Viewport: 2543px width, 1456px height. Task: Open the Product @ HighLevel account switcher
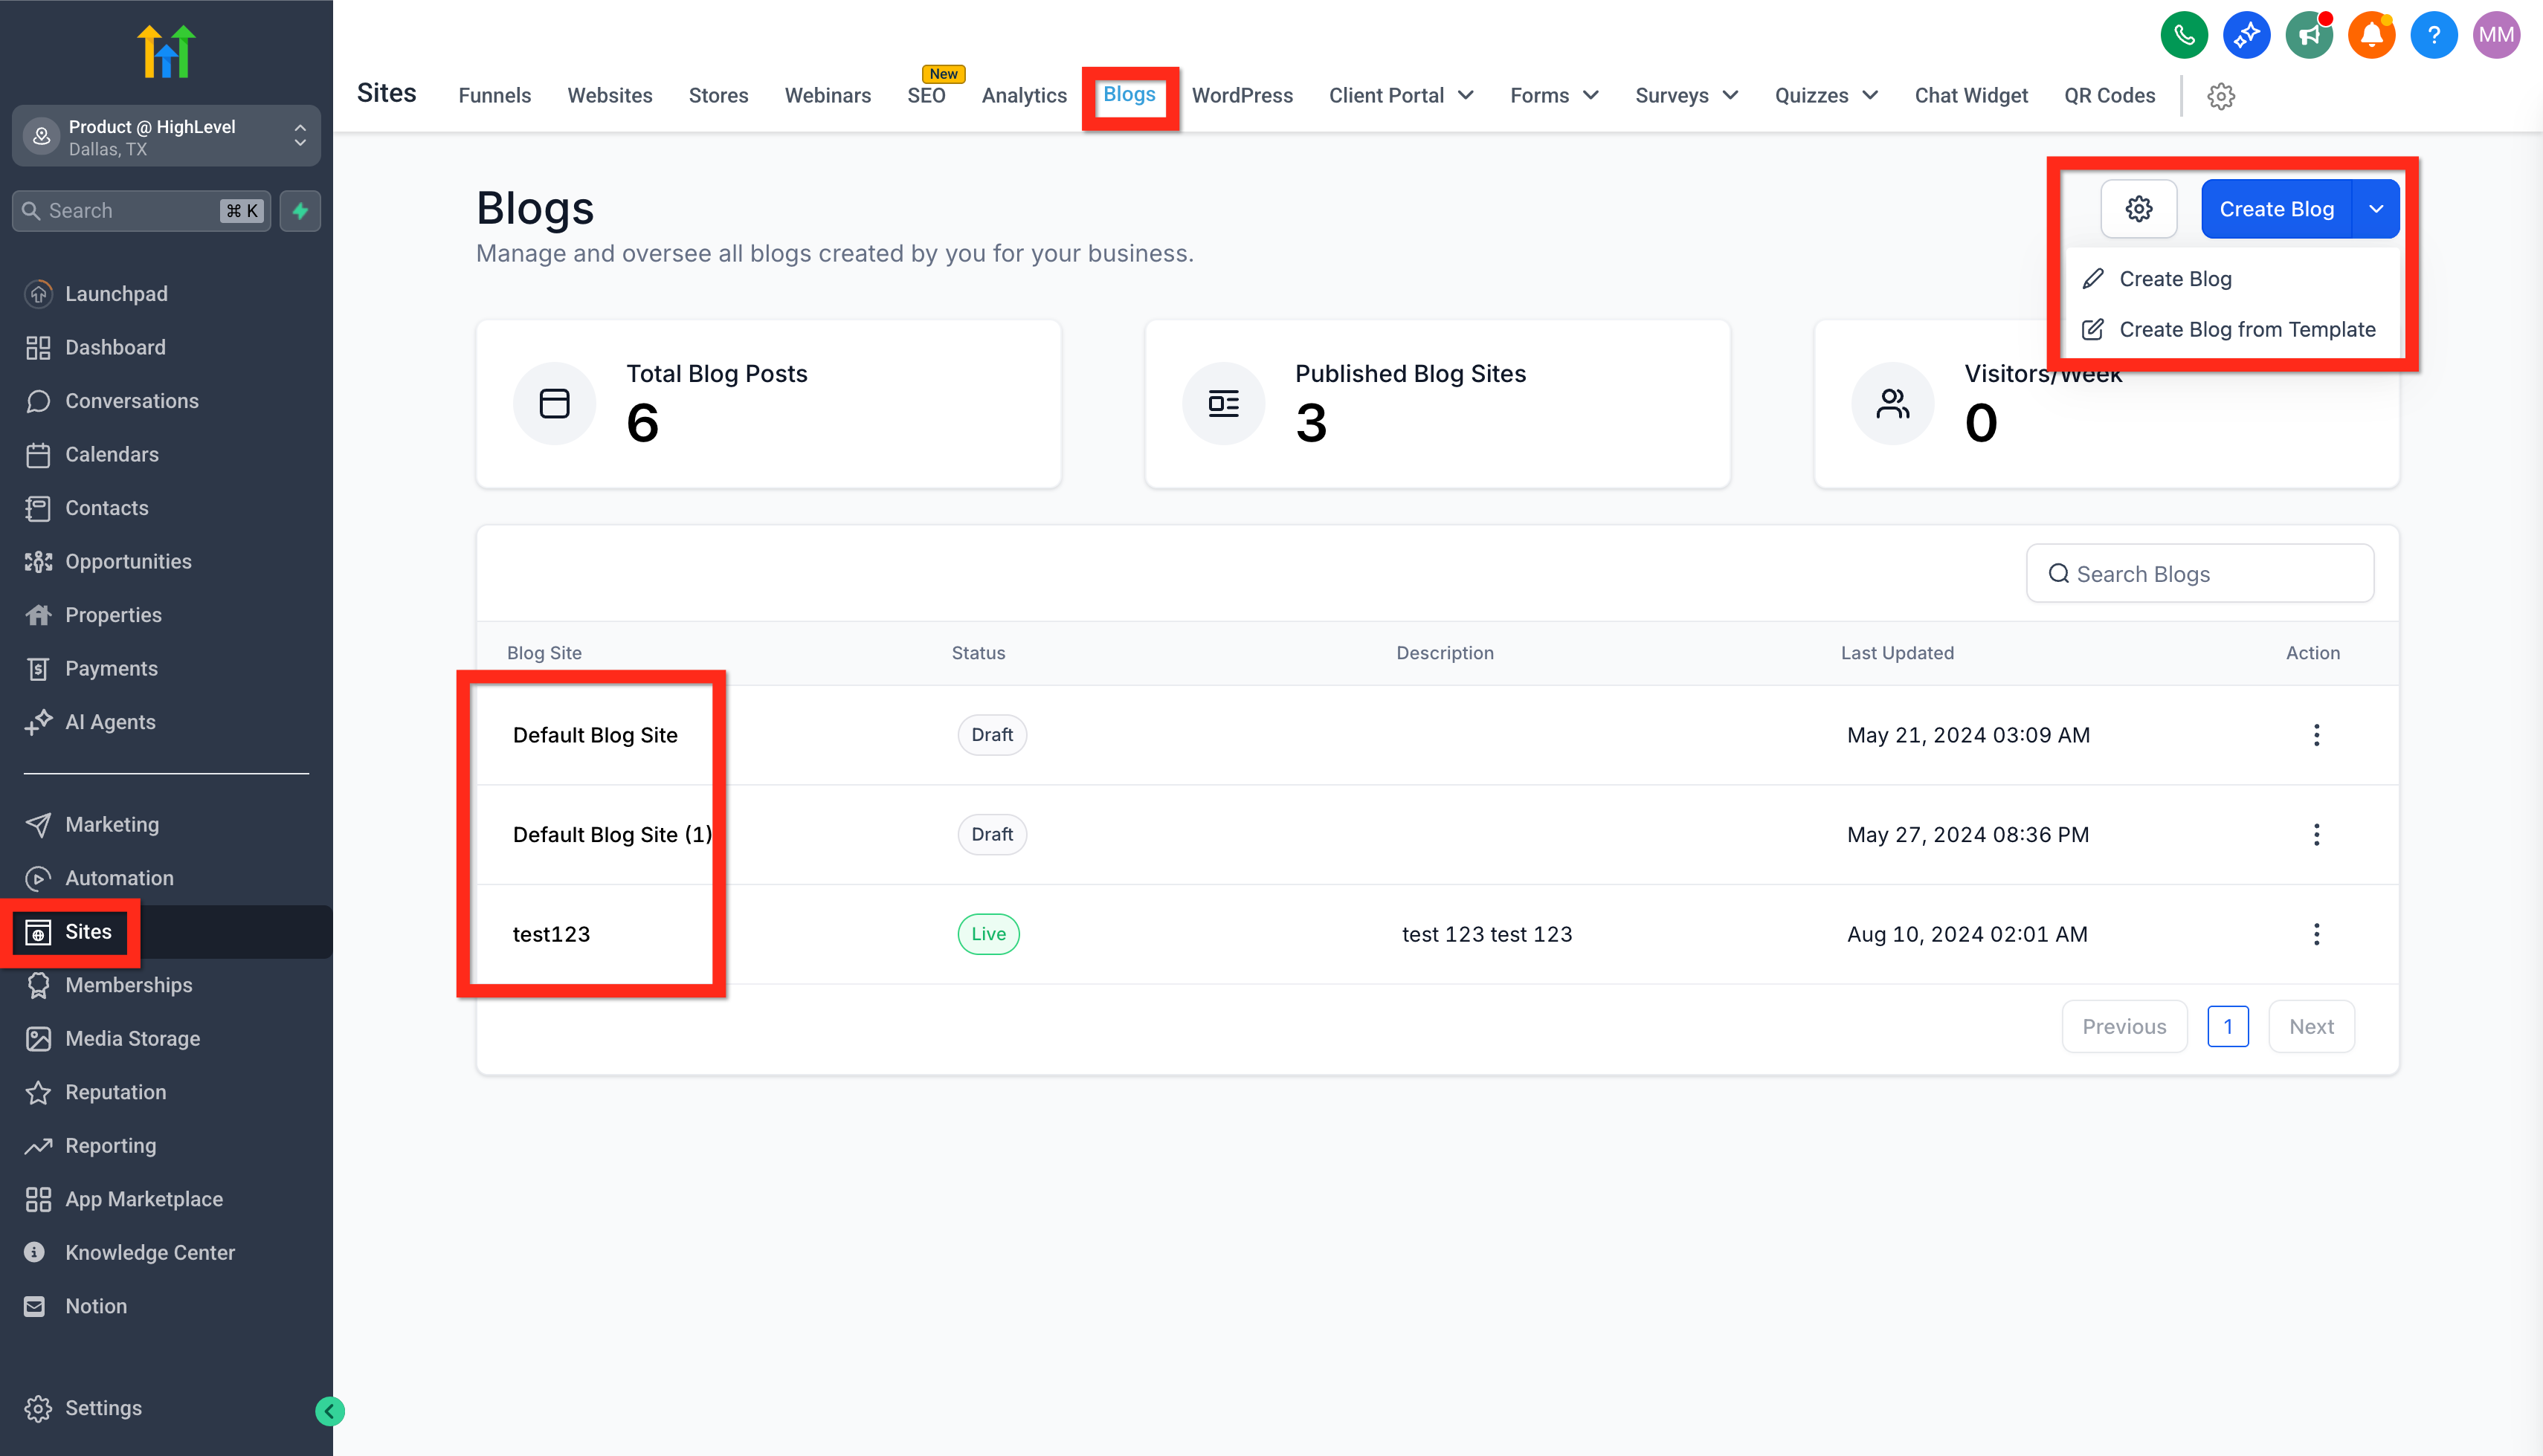(x=166, y=137)
